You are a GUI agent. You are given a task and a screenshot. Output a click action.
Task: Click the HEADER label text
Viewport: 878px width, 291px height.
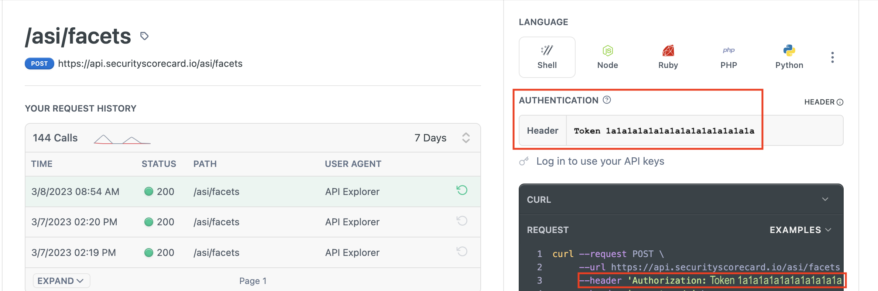tap(819, 102)
